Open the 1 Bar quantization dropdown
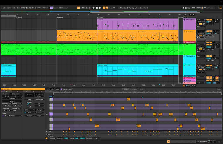 45,8
